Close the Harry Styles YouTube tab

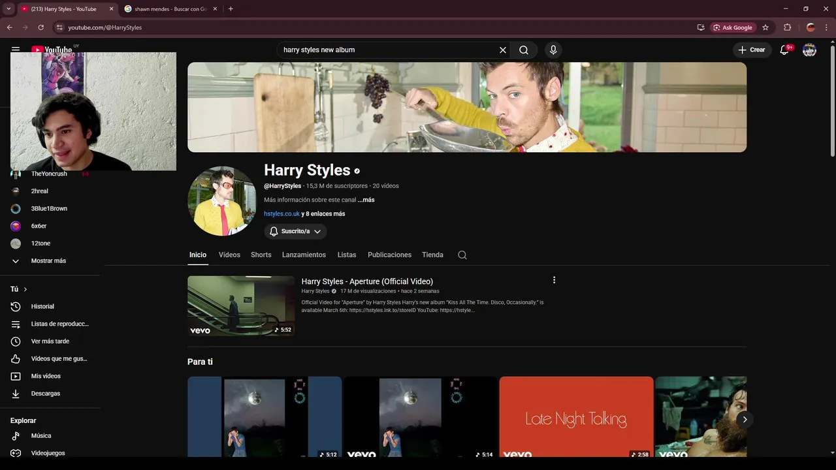point(111,9)
